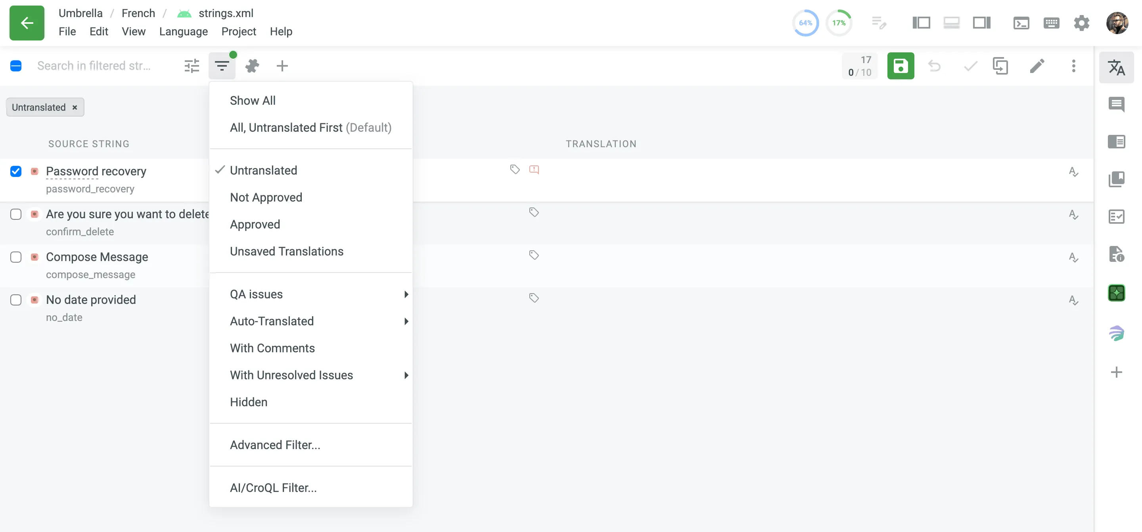Viewport: 1142px width, 532px height.
Task: Click the pencil edit icon
Action: coord(1037,66)
